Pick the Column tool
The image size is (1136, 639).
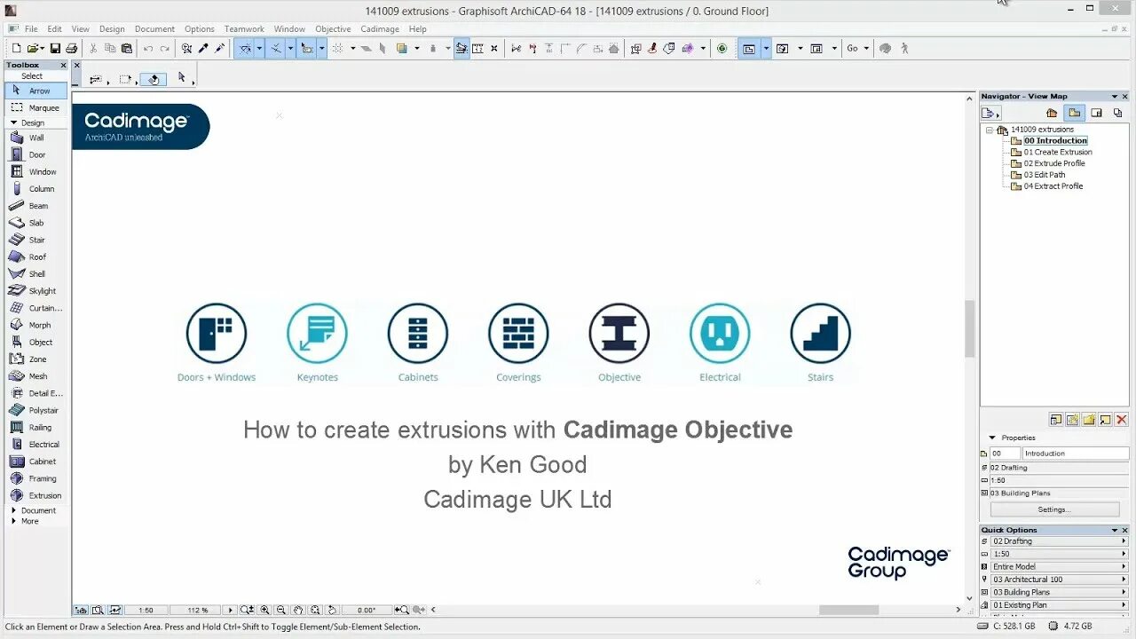[35, 188]
